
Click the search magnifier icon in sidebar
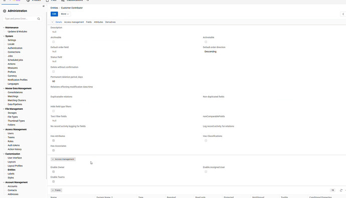(39, 19)
